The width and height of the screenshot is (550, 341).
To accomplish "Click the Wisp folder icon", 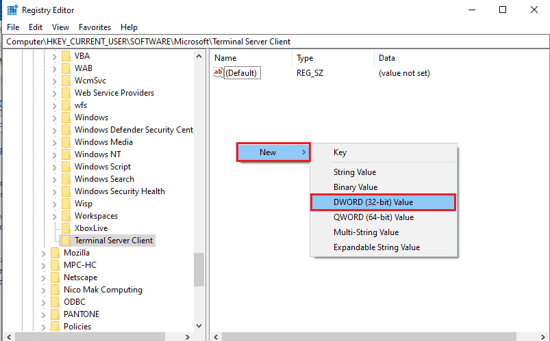I will coord(66,204).
